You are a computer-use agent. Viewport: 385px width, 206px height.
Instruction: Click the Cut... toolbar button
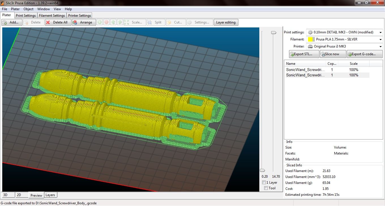(176, 22)
